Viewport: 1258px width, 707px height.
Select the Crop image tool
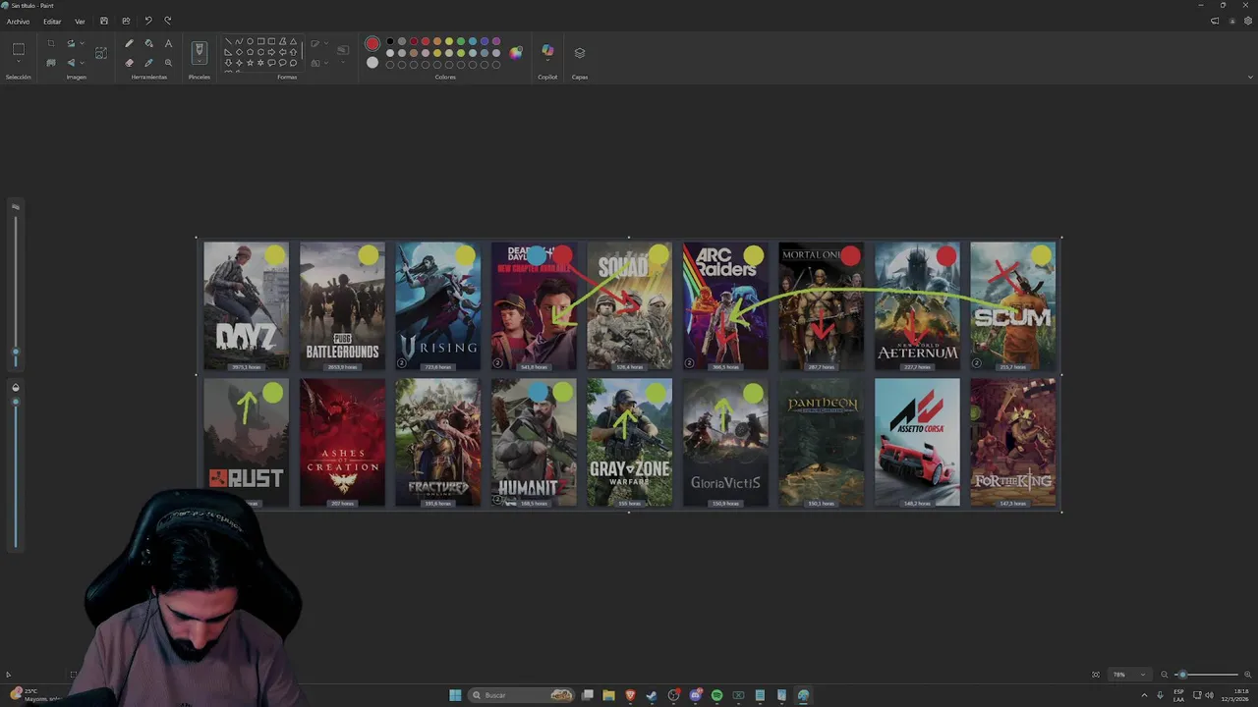click(51, 43)
